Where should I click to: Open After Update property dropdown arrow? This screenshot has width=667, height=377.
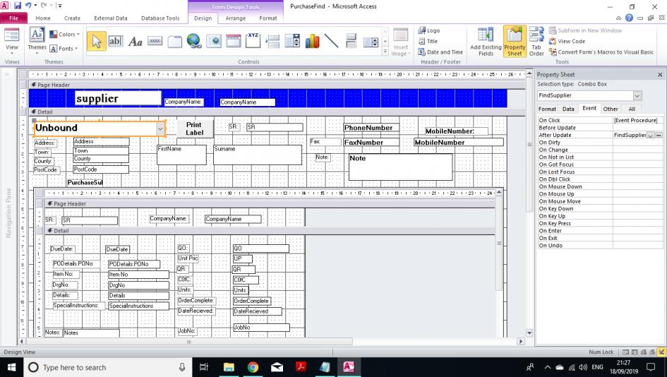(x=650, y=136)
